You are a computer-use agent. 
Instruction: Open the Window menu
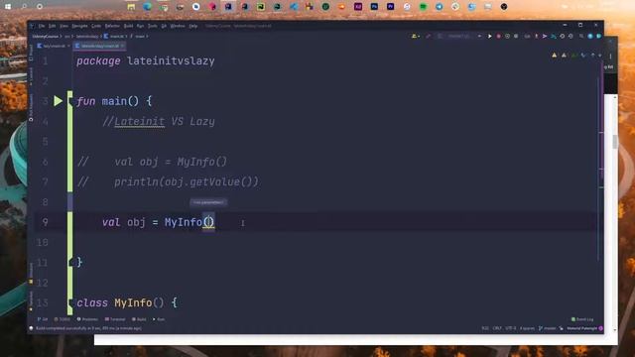click(178, 26)
